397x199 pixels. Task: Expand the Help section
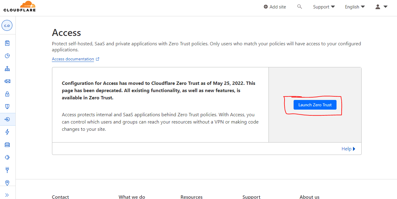click(x=348, y=149)
